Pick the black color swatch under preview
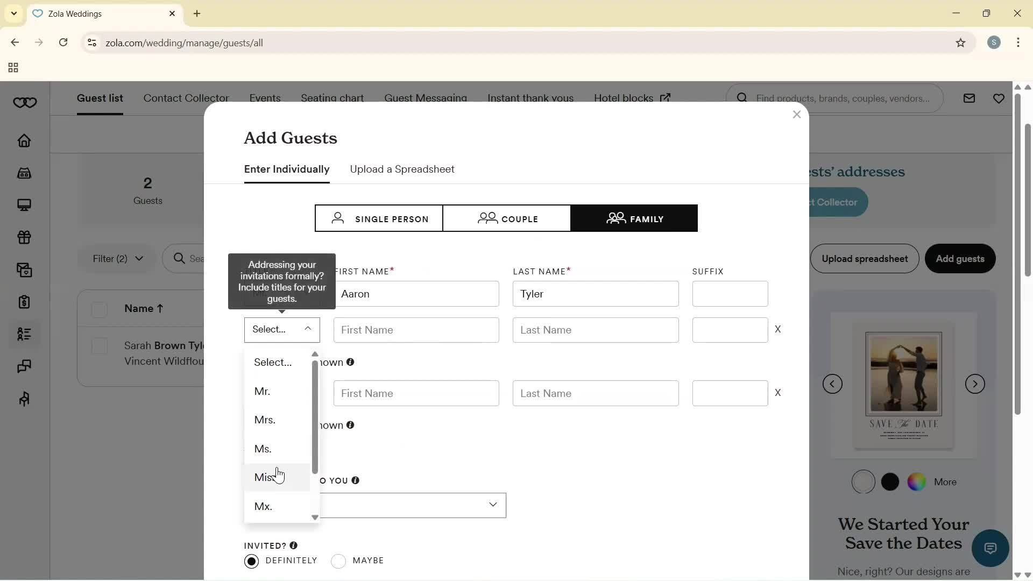The image size is (1033, 581). (890, 481)
